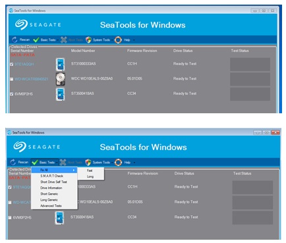
Task: Click the WDC WD10EALS hard disk icon, upper window
Action: [61, 79]
